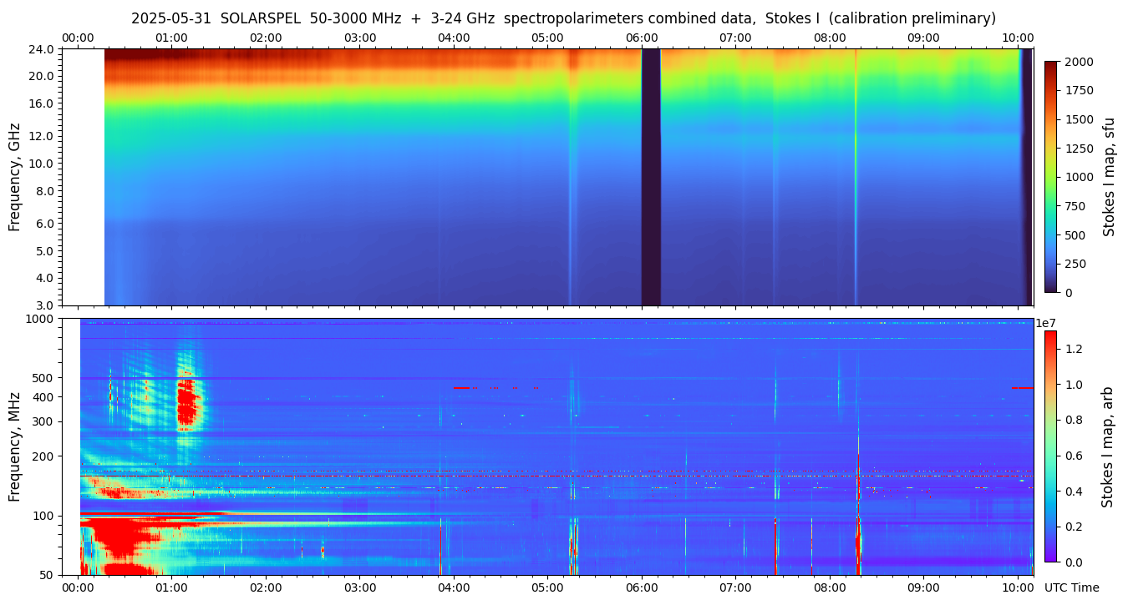Select the 'Frequency, MHz' axis label
The height and width of the screenshot is (605, 1128).
14,446
